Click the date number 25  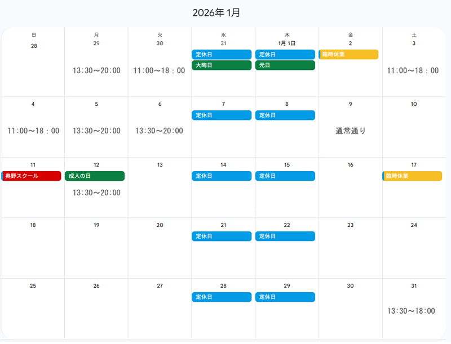(x=33, y=286)
